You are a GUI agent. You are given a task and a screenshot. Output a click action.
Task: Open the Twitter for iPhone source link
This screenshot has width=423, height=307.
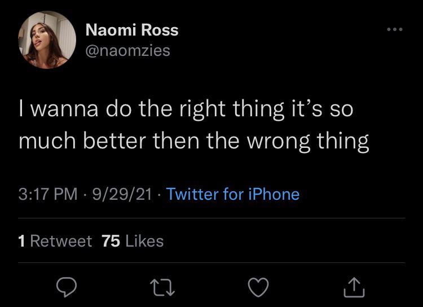233,194
